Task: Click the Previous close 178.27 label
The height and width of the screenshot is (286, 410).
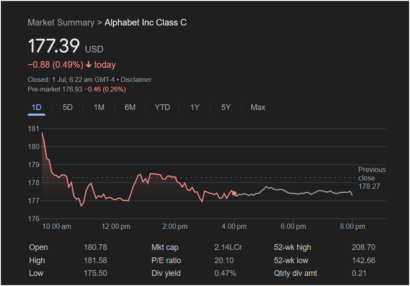Action: coord(372,178)
